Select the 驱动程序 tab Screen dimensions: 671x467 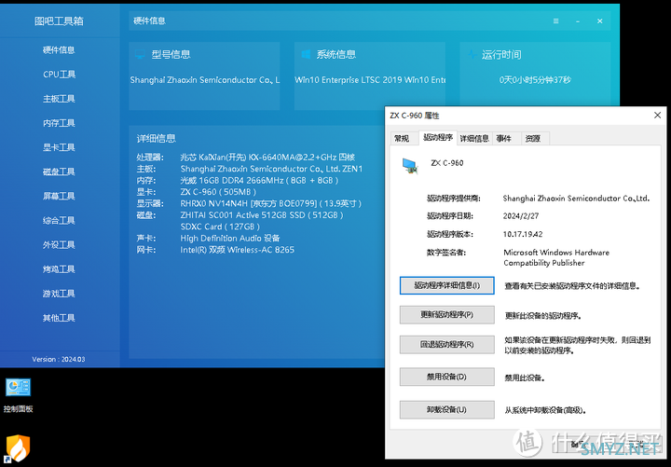coord(438,137)
